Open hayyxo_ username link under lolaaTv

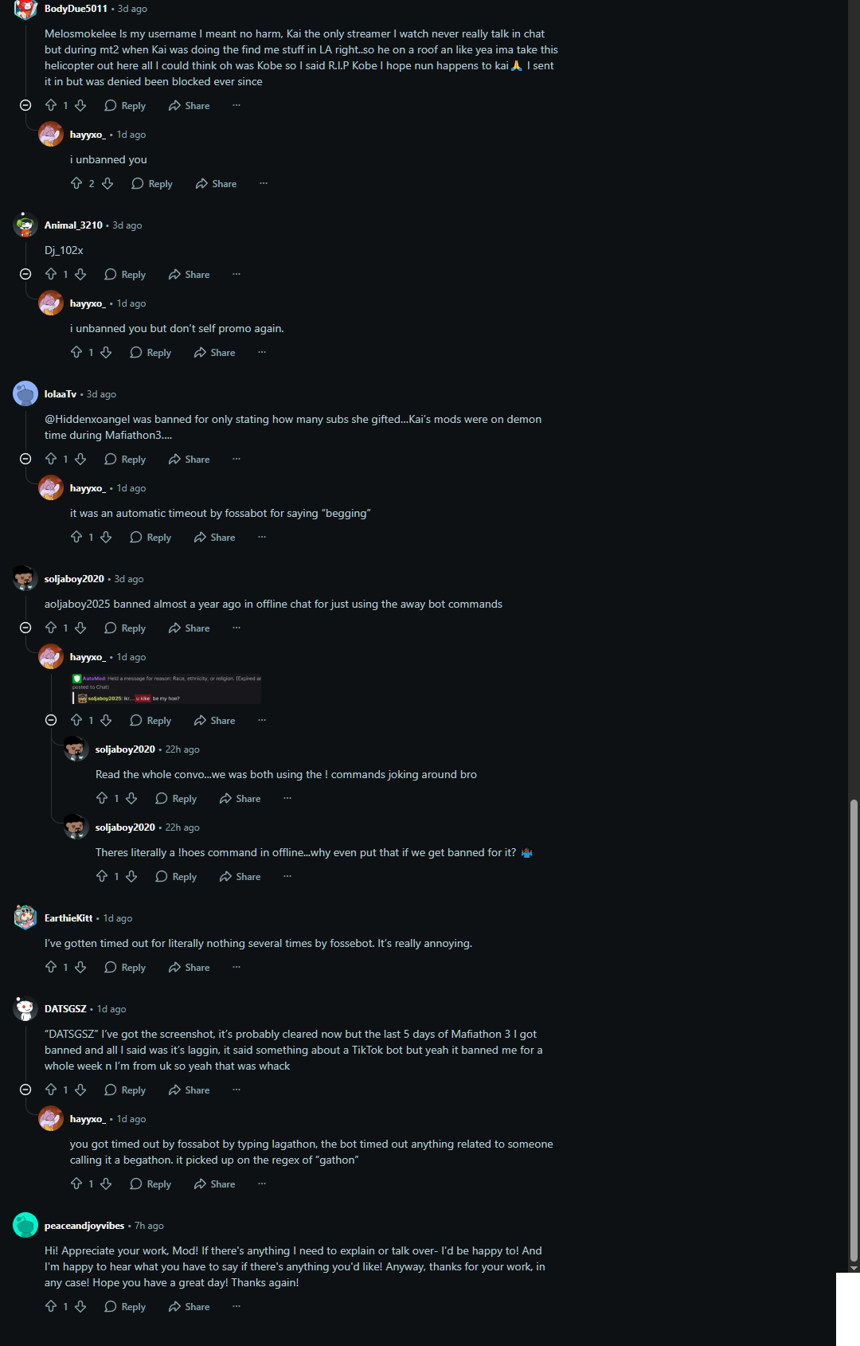[x=88, y=488]
